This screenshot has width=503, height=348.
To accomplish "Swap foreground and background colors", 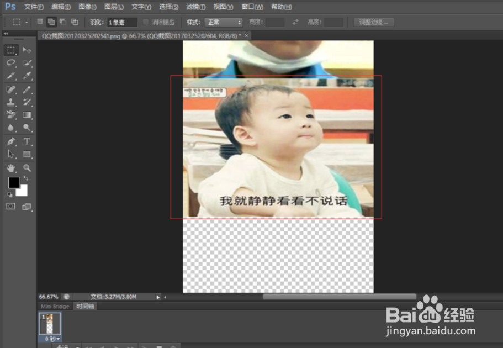I will (x=26, y=178).
